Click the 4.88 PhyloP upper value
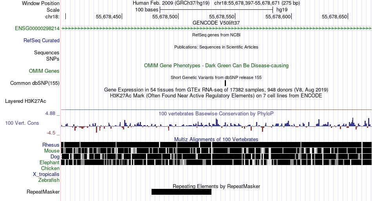This screenshot has height=201, width=372. 50,113
